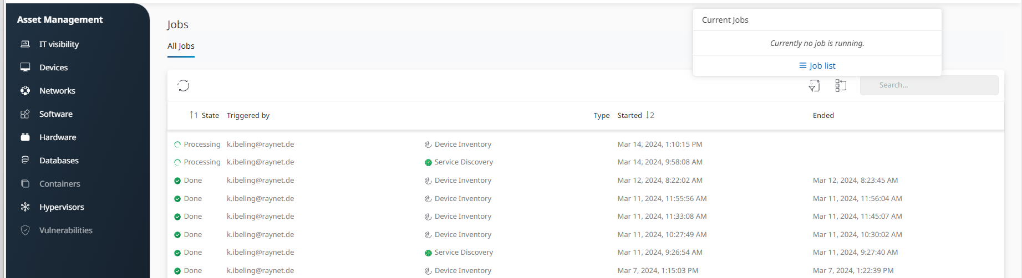1022x278 pixels.
Task: Sort by the Ended column header
Action: coord(823,115)
